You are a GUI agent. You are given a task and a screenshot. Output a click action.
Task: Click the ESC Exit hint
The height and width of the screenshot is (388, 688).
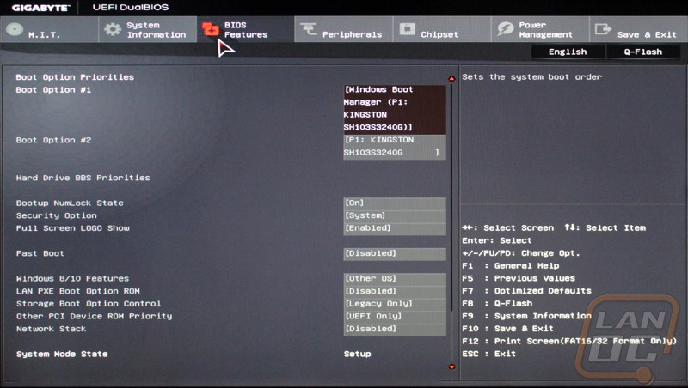(x=488, y=354)
